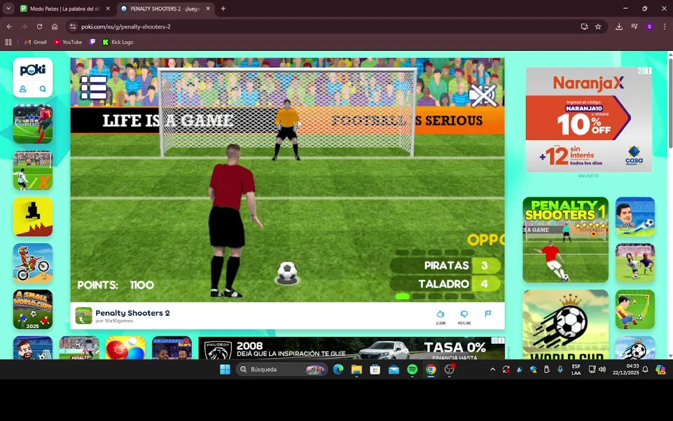Open the Mail app from taskbar
Image resolution: width=673 pixels, height=421 pixels.
394,370
